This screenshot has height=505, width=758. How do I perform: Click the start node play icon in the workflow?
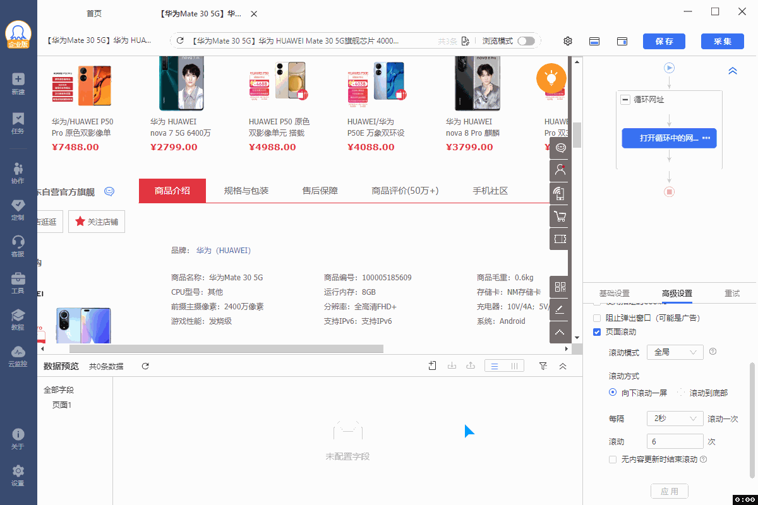coord(670,68)
